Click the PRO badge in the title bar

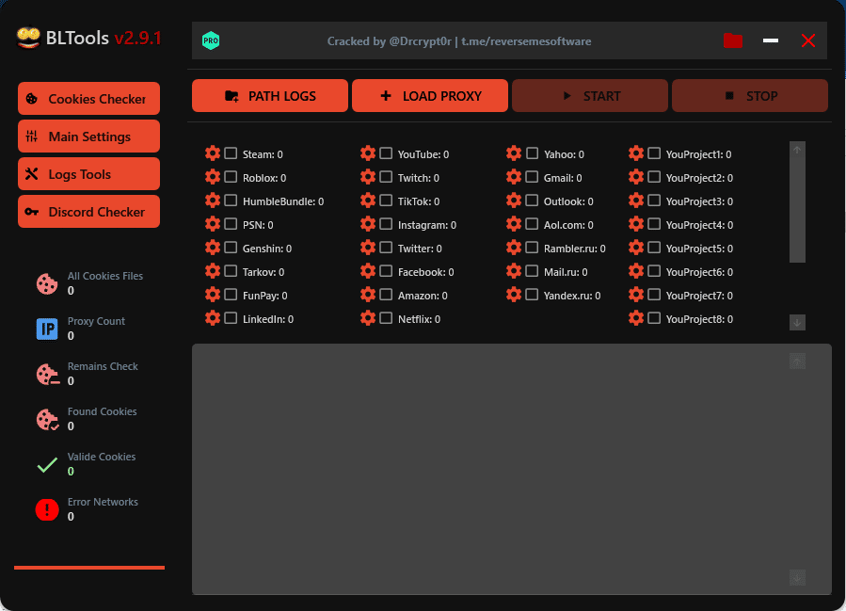[210, 40]
